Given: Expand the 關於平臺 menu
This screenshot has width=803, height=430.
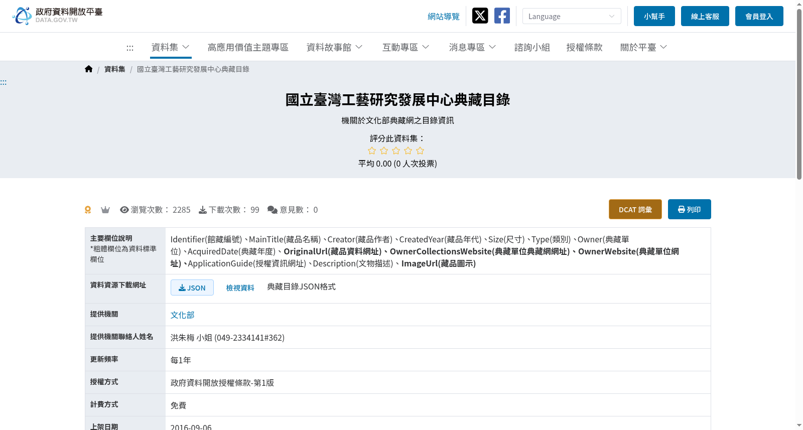Looking at the screenshot, I should [x=643, y=47].
